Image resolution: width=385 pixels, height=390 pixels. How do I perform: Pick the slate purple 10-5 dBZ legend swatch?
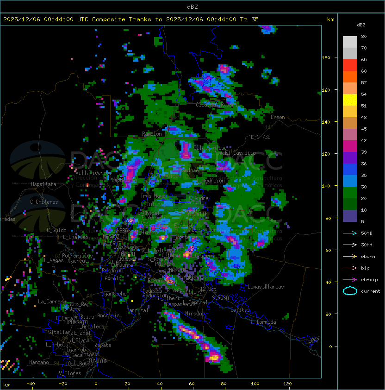(x=350, y=216)
